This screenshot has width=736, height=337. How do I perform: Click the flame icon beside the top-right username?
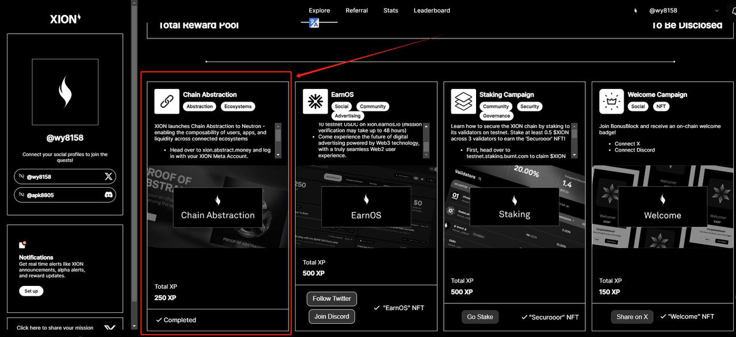(x=635, y=10)
